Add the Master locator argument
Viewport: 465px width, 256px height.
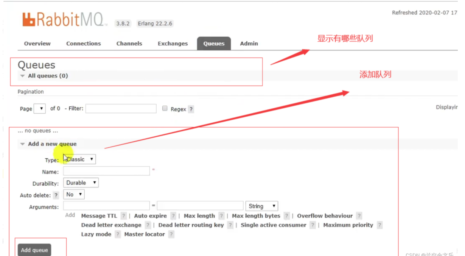pyautogui.click(x=145, y=234)
